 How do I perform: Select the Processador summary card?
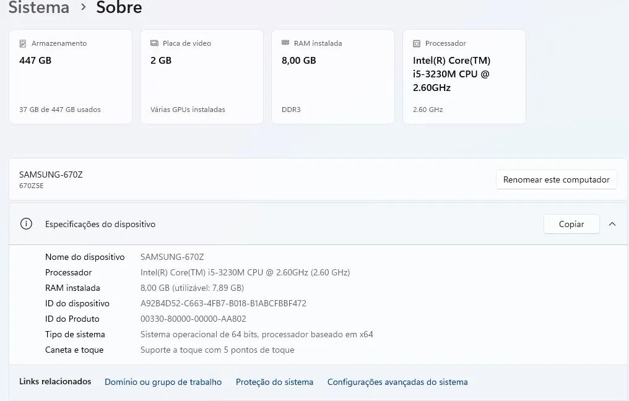tap(464, 76)
